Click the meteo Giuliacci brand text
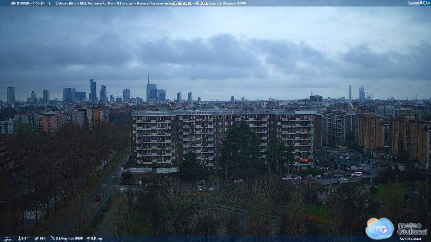This screenshot has width=431, height=242. 412,229
